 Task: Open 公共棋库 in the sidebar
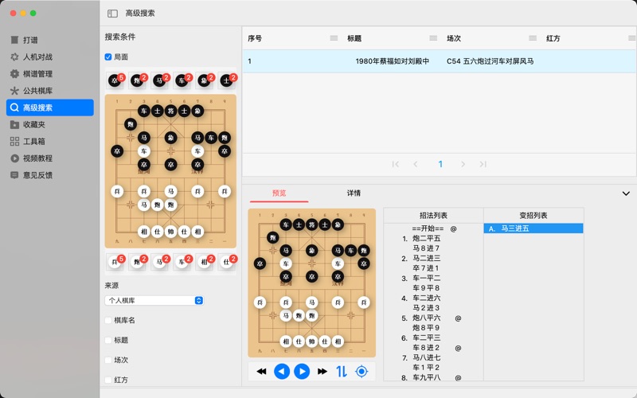tap(50, 91)
